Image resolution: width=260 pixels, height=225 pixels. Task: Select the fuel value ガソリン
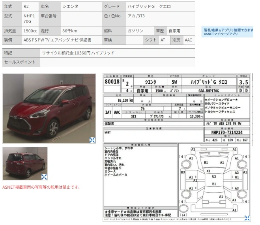pyautogui.click(x=135, y=31)
